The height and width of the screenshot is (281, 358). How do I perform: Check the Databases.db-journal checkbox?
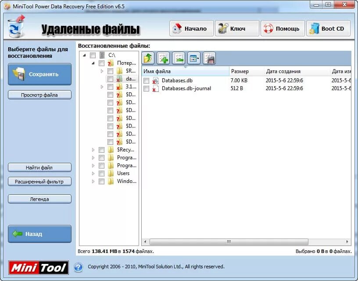(x=147, y=88)
